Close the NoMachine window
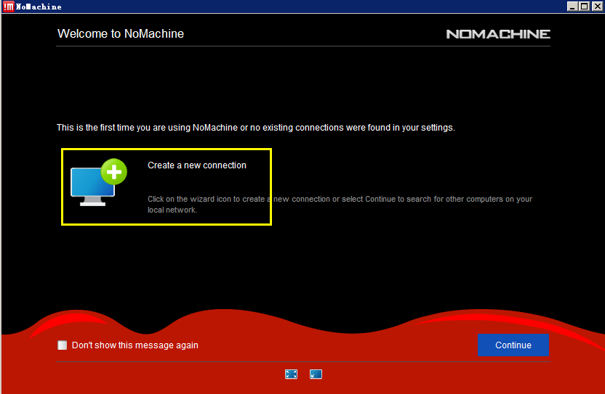605x394 pixels. 597,6
